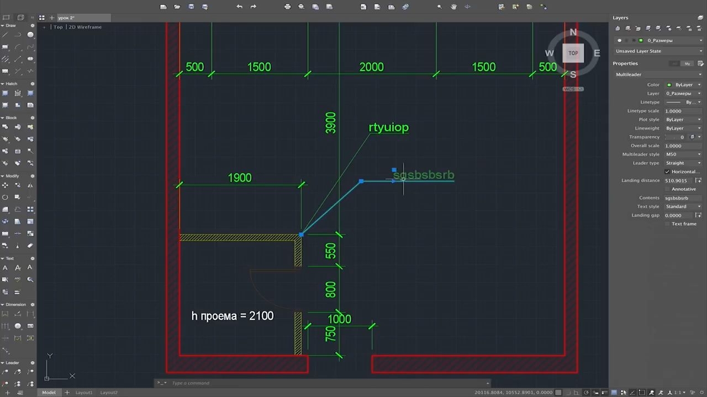Select the Move tool in Modify panel
The height and width of the screenshot is (397, 707).
point(5,185)
